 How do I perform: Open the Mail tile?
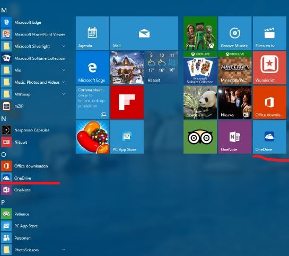tap(144, 33)
